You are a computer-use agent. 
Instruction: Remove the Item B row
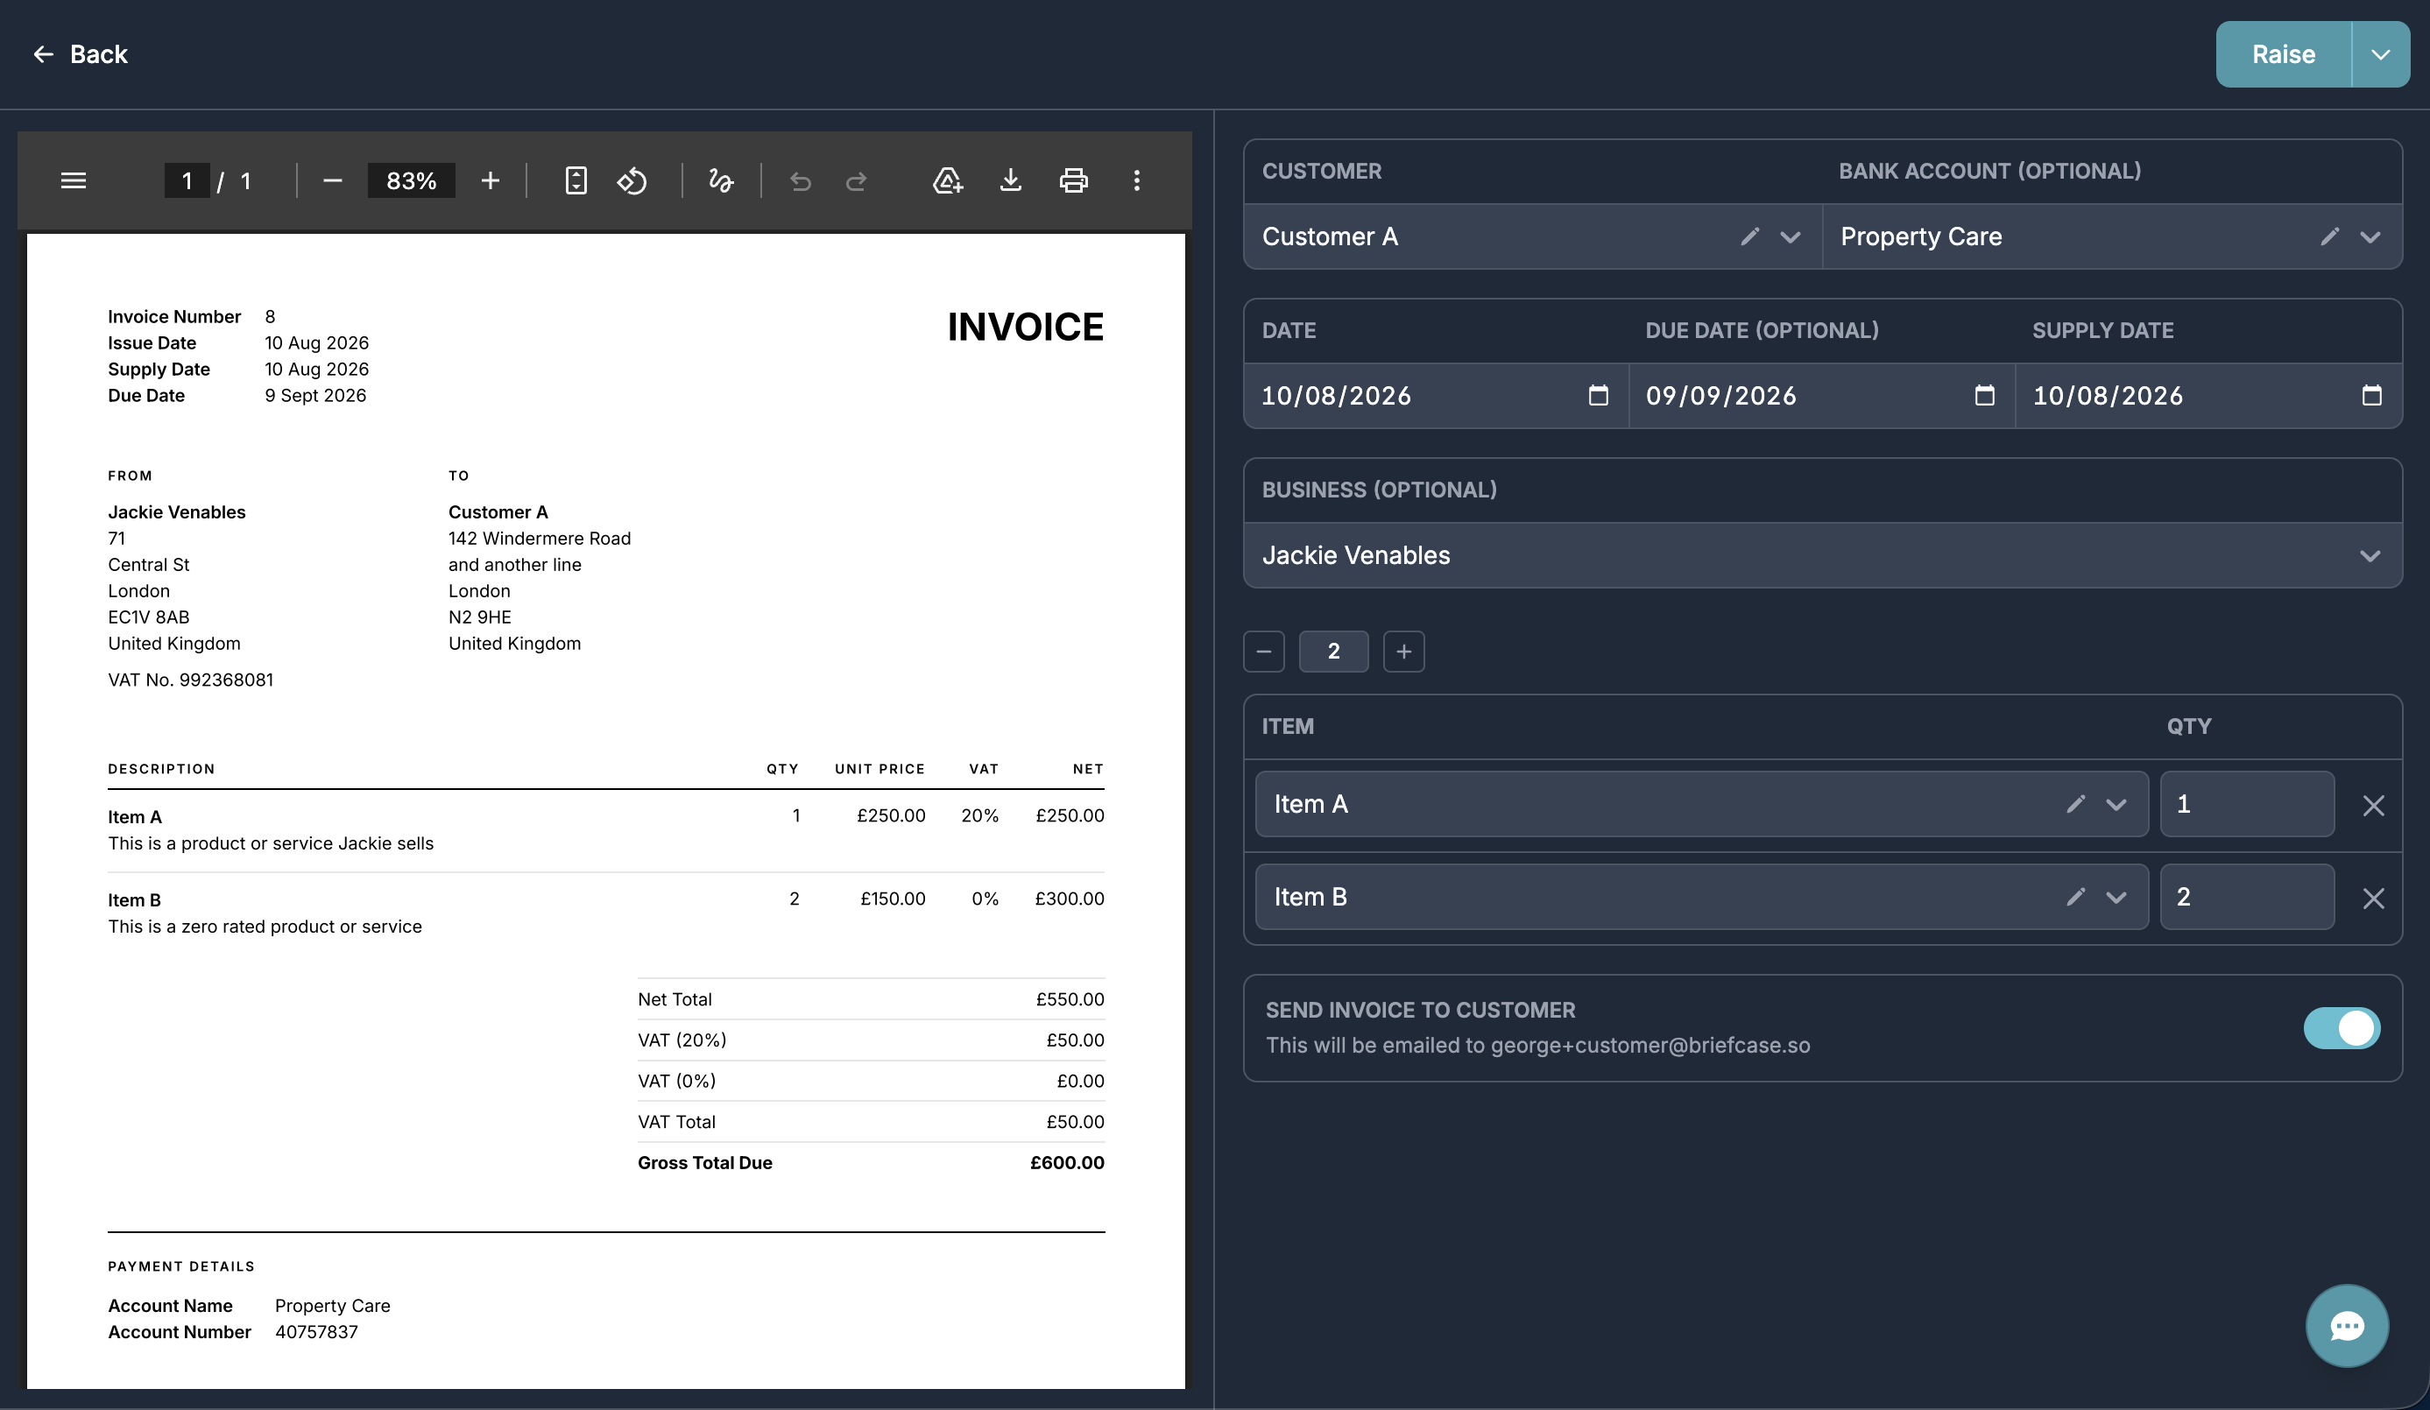2373,899
